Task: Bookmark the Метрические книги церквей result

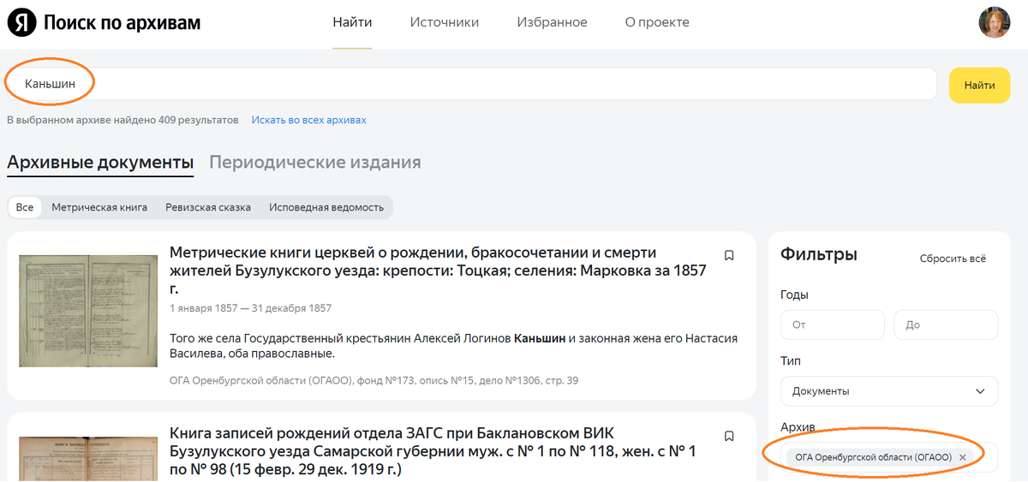Action: (729, 255)
